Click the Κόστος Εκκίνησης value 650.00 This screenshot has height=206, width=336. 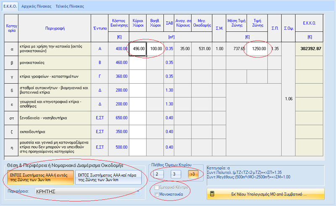[x=121, y=118]
